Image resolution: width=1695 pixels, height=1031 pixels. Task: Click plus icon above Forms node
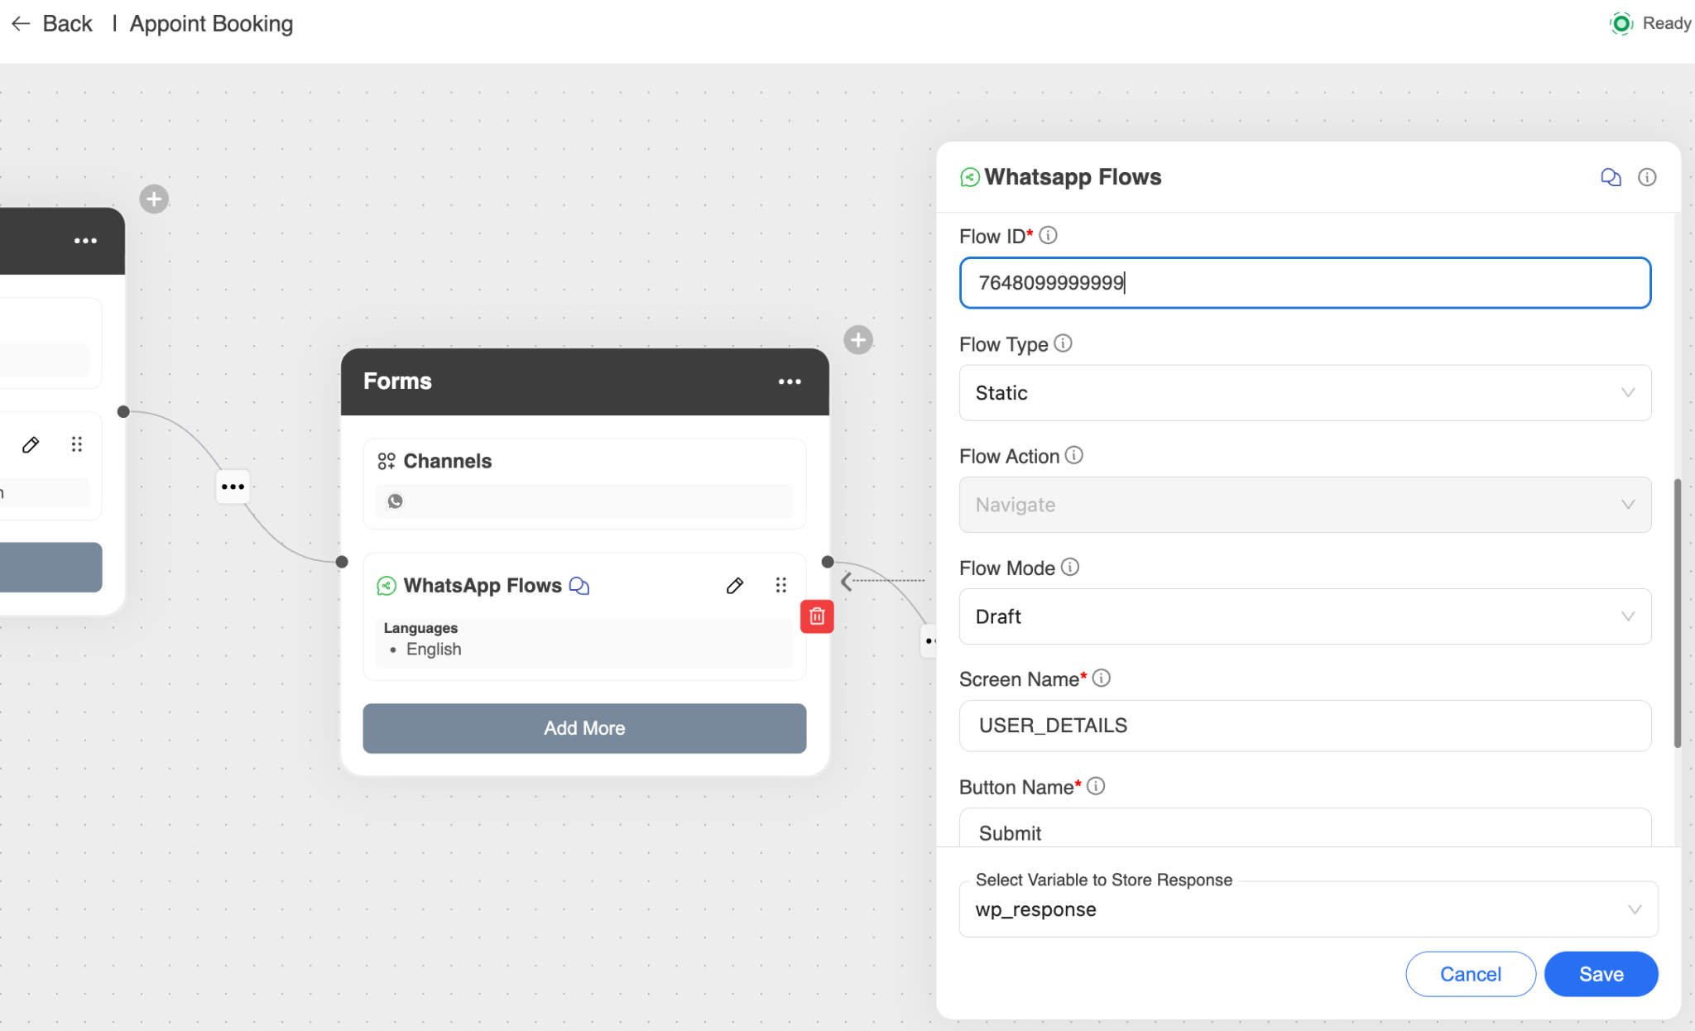(x=858, y=340)
